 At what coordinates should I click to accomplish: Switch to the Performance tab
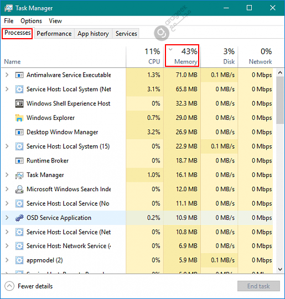(54, 34)
